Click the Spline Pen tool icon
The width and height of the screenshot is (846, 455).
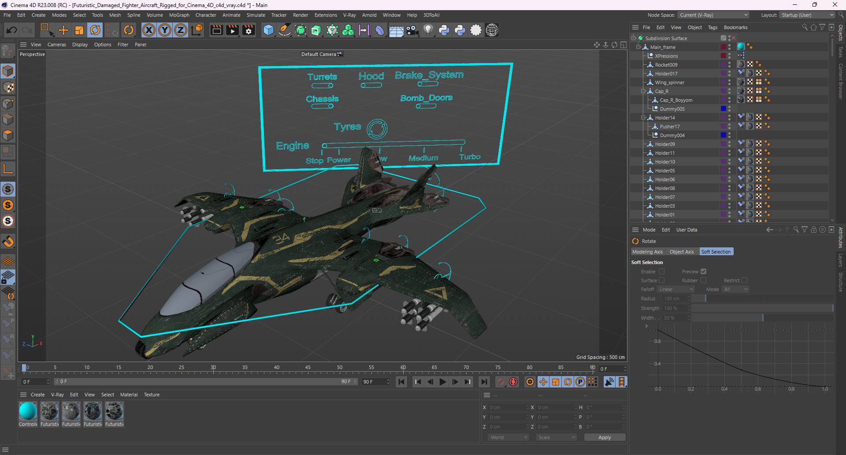pyautogui.click(x=285, y=30)
